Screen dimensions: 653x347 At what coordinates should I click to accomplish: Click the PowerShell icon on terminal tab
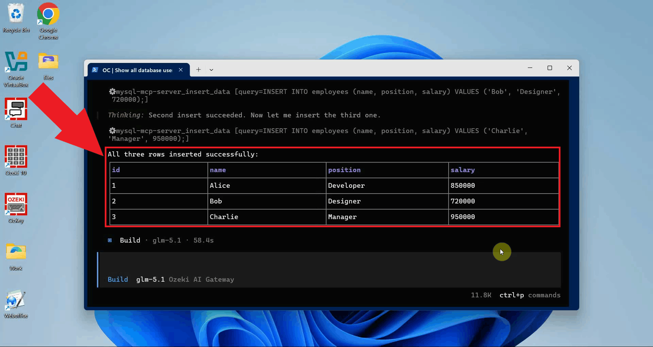(x=95, y=70)
